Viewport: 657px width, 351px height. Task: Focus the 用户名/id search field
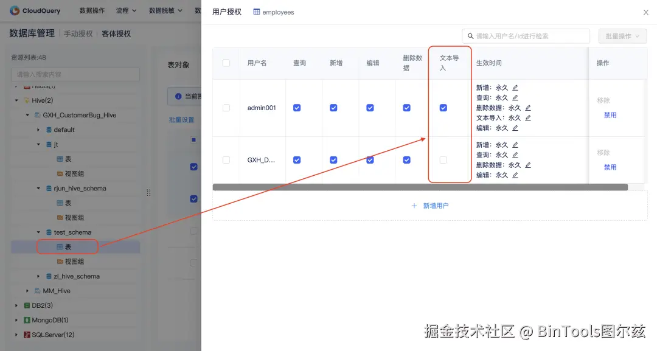pos(526,36)
